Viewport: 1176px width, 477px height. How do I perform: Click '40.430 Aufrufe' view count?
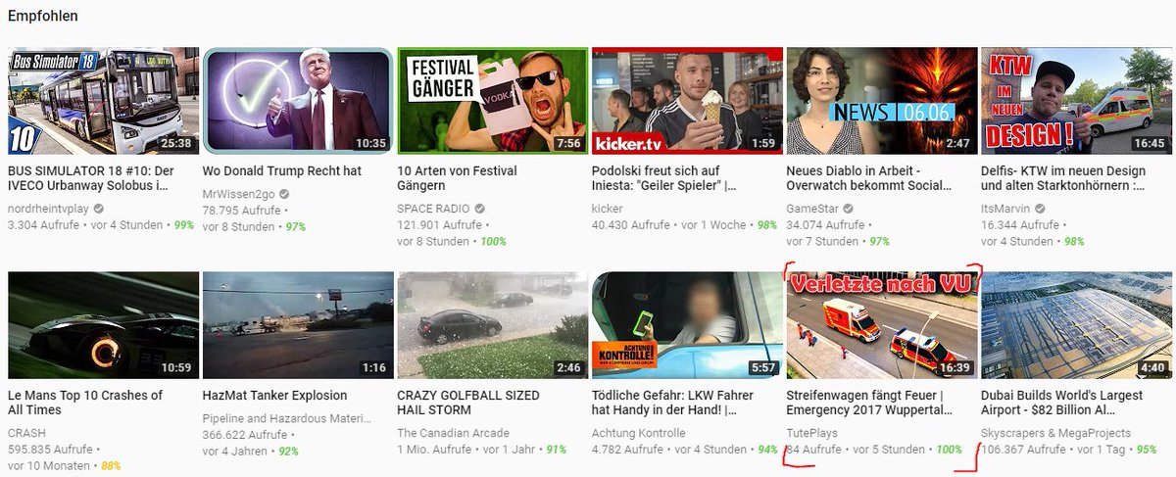point(630,225)
